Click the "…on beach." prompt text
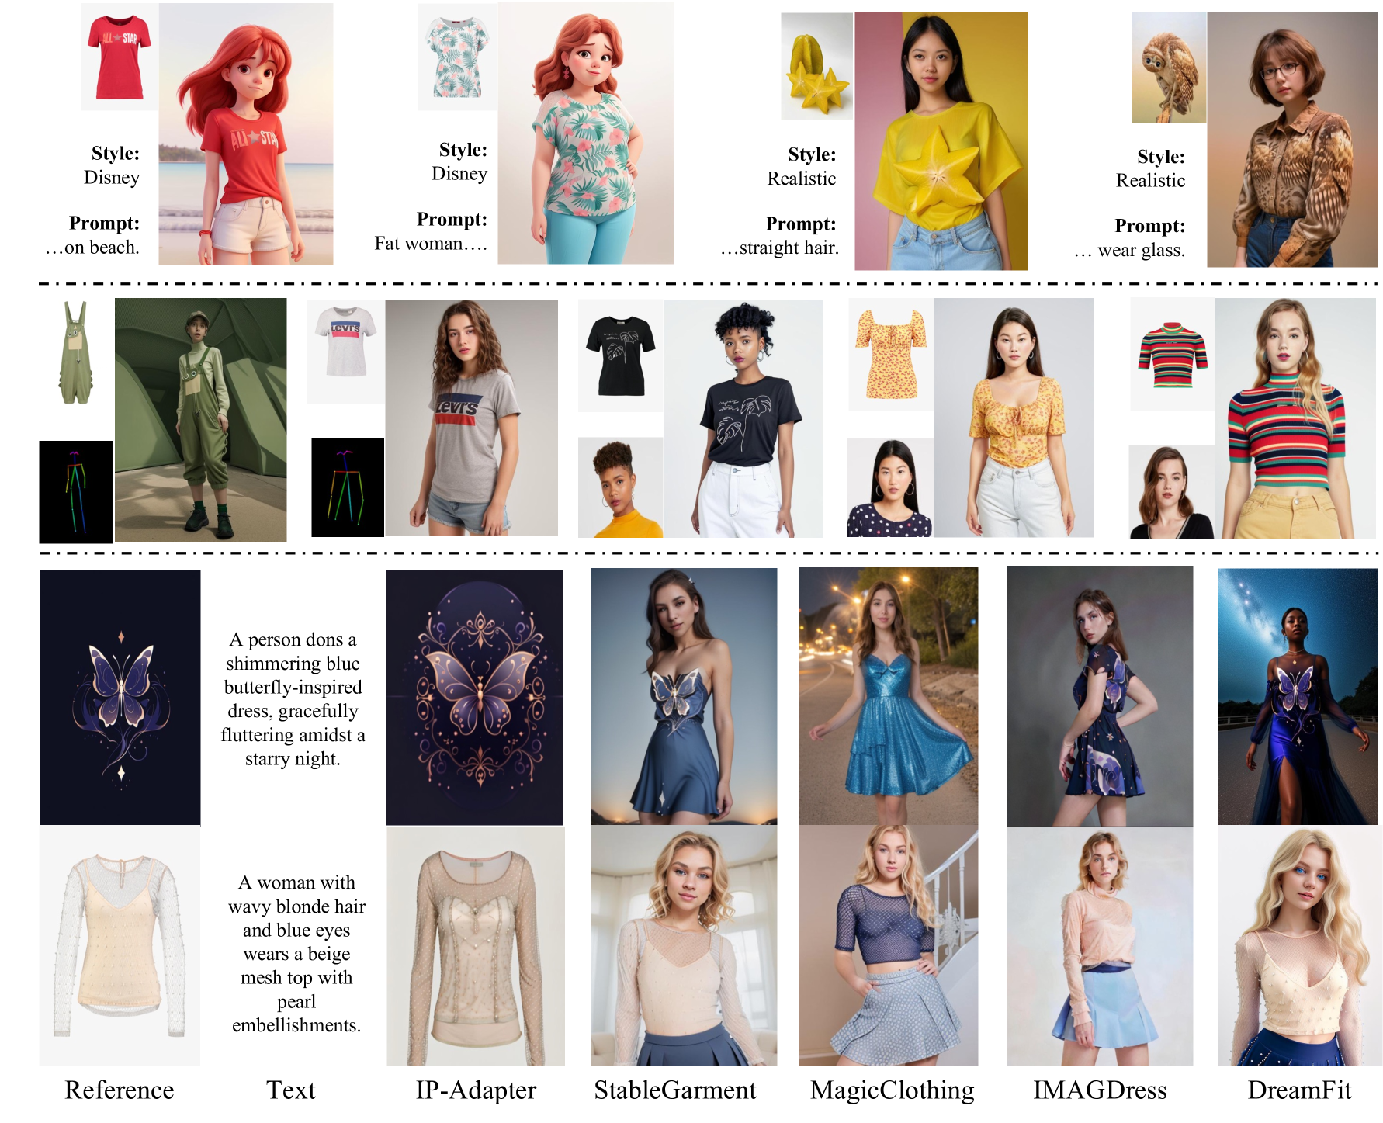 pos(92,248)
